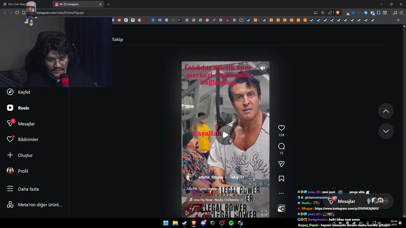Toggle mute in player control bar
406x228 pixels.
click(x=236, y=213)
